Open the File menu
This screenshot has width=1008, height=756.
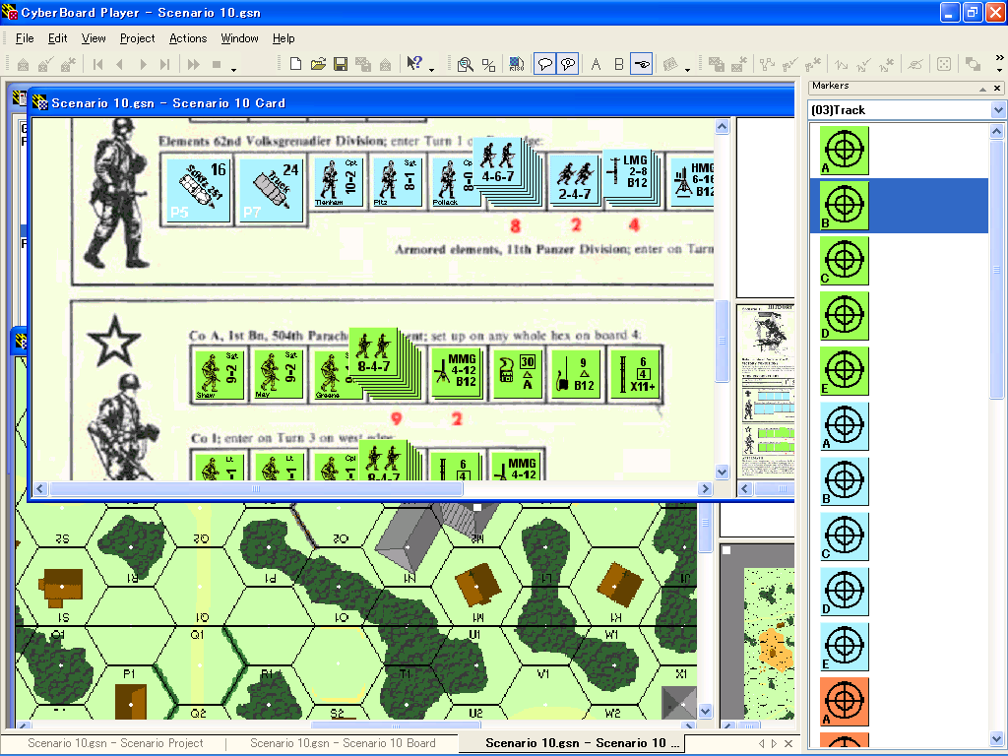[x=25, y=38]
